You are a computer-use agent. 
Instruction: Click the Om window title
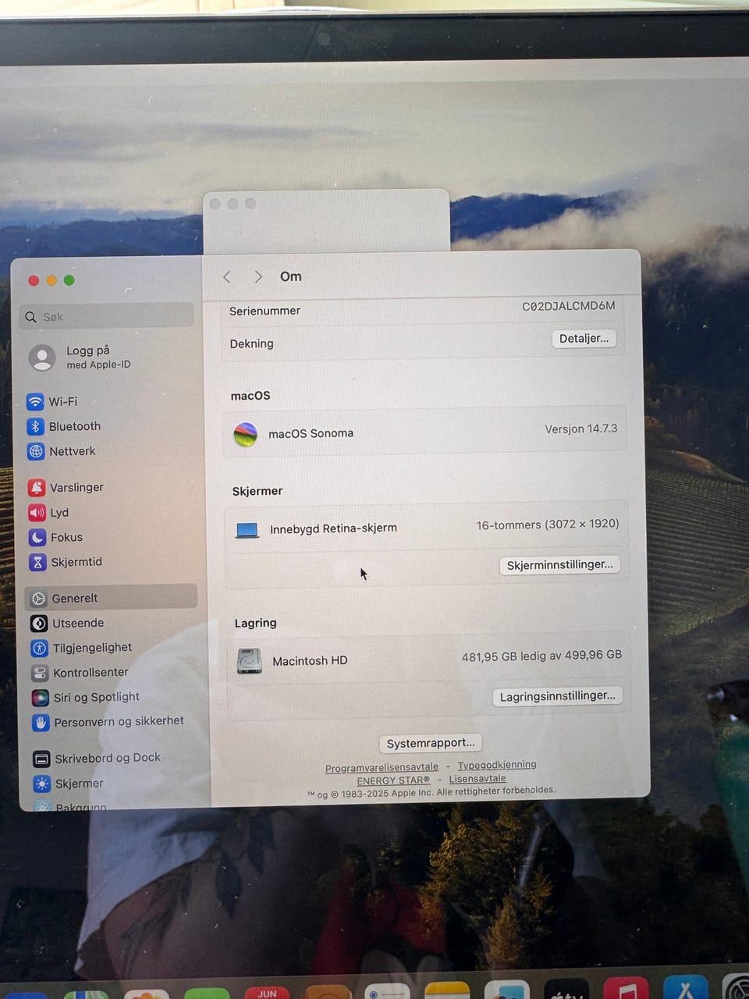coord(291,276)
